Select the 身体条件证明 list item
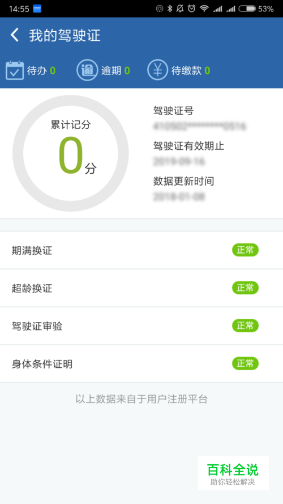The width and height of the screenshot is (283, 504). 141,364
